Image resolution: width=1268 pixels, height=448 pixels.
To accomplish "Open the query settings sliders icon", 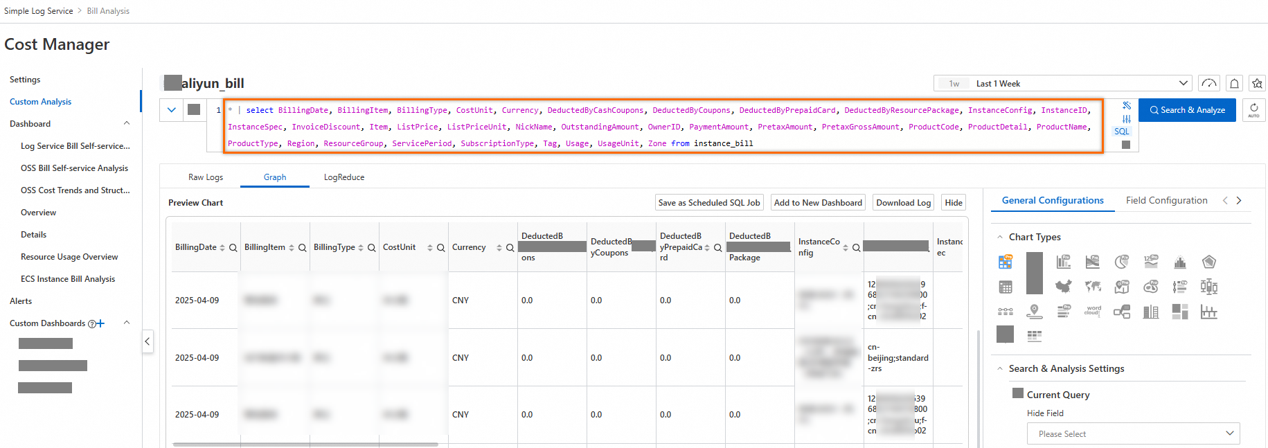I will (1126, 119).
